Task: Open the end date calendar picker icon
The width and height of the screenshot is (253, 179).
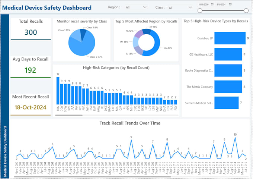Action: [x=230, y=4]
